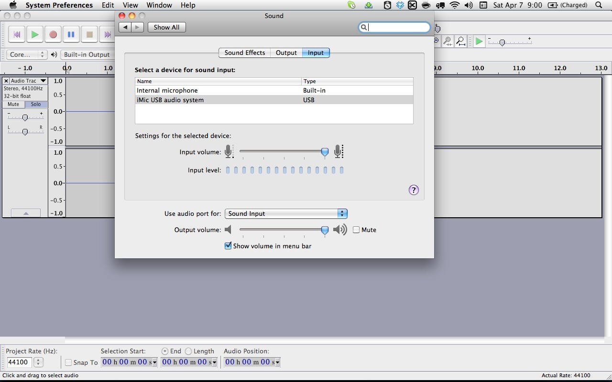Click the playback speed slider knob
The width and height of the screenshot is (612, 382).
coord(502,43)
